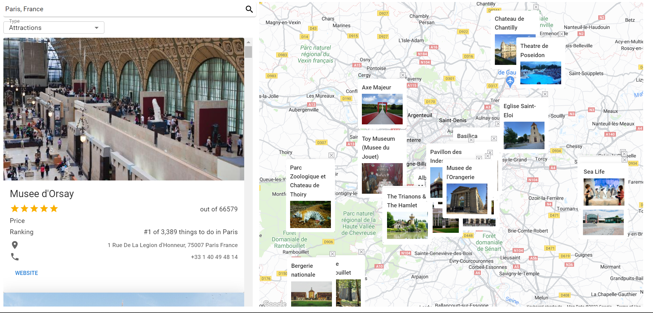Screen dimensions: 653x313
Task: Close the Parc Zoologique et Chateau de Thoiry card
Action: (x=331, y=155)
